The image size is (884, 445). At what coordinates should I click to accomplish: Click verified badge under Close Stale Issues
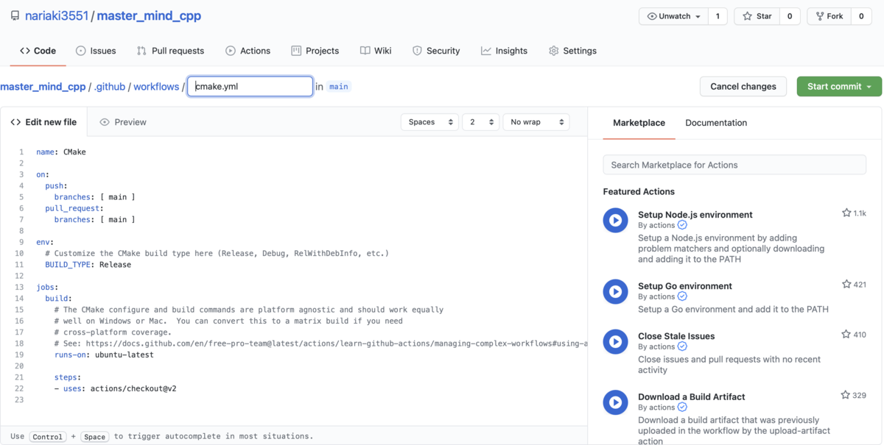coord(682,346)
